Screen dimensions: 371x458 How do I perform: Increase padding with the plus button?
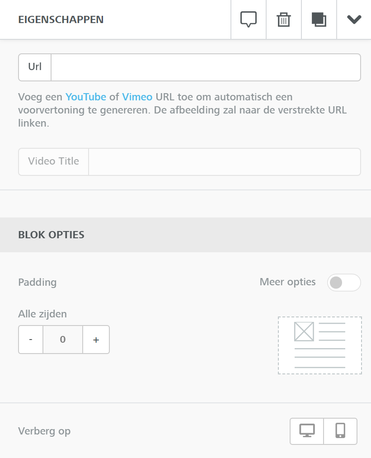pos(96,340)
